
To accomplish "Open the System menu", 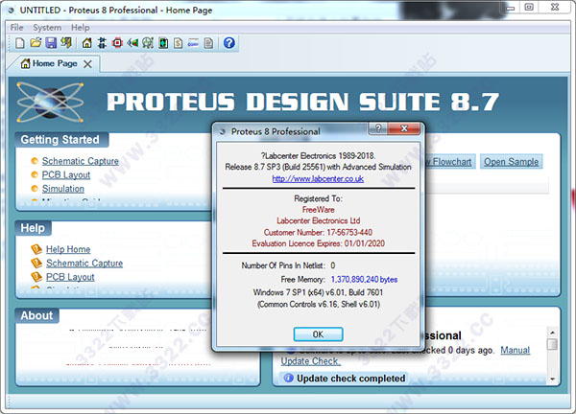I will tap(47, 28).
